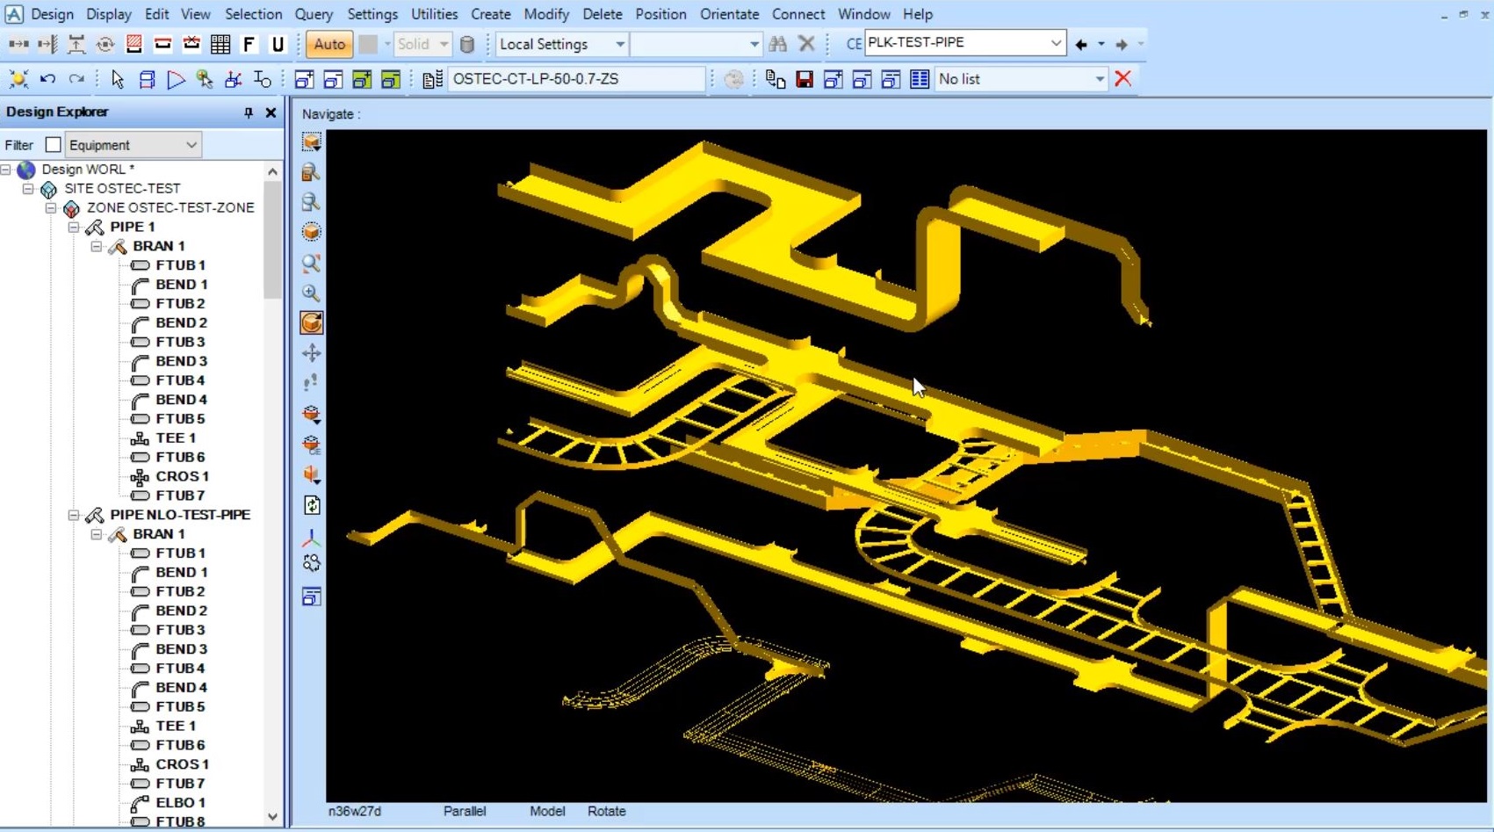Close the Design Explorer panel

click(x=271, y=112)
